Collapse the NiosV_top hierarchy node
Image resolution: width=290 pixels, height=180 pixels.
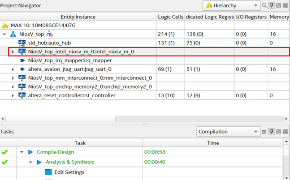[4, 34]
